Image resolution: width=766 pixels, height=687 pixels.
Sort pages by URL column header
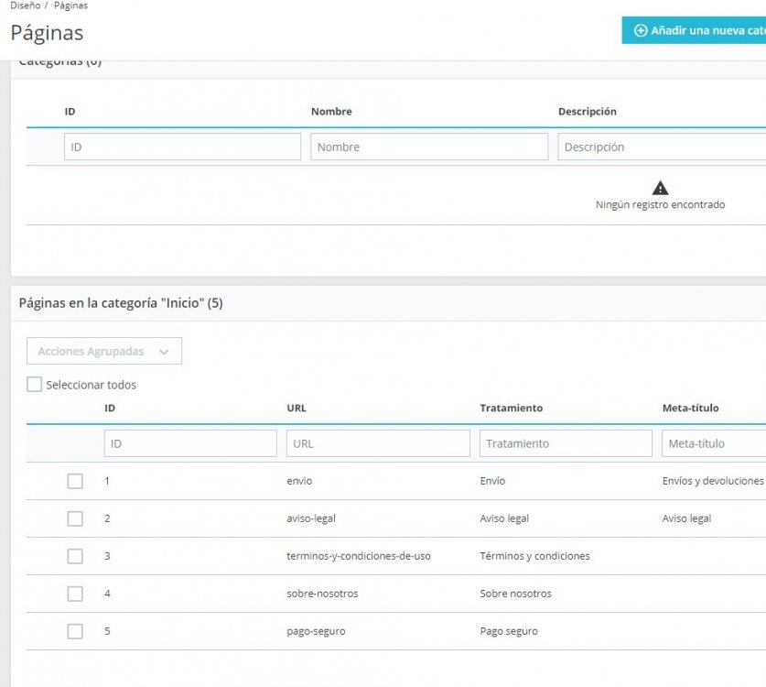(297, 408)
